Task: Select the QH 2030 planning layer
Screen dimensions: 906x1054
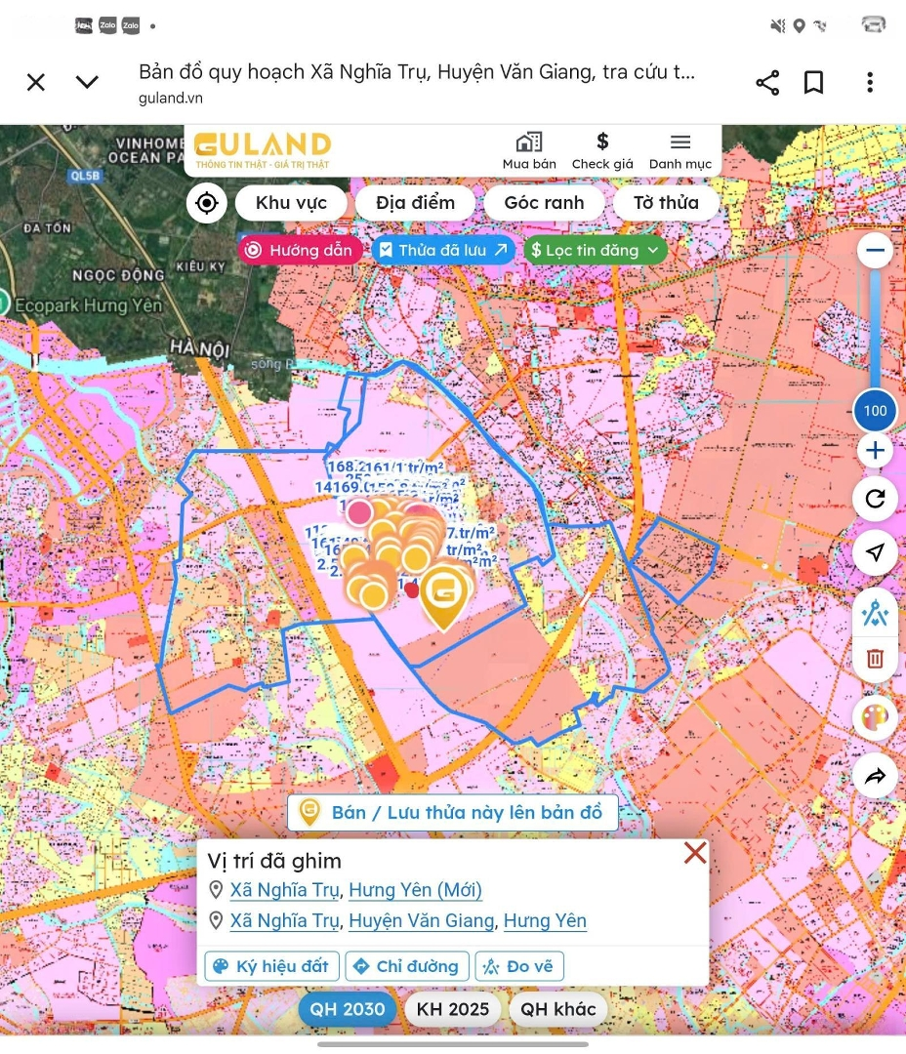Action: pyautogui.click(x=348, y=1009)
